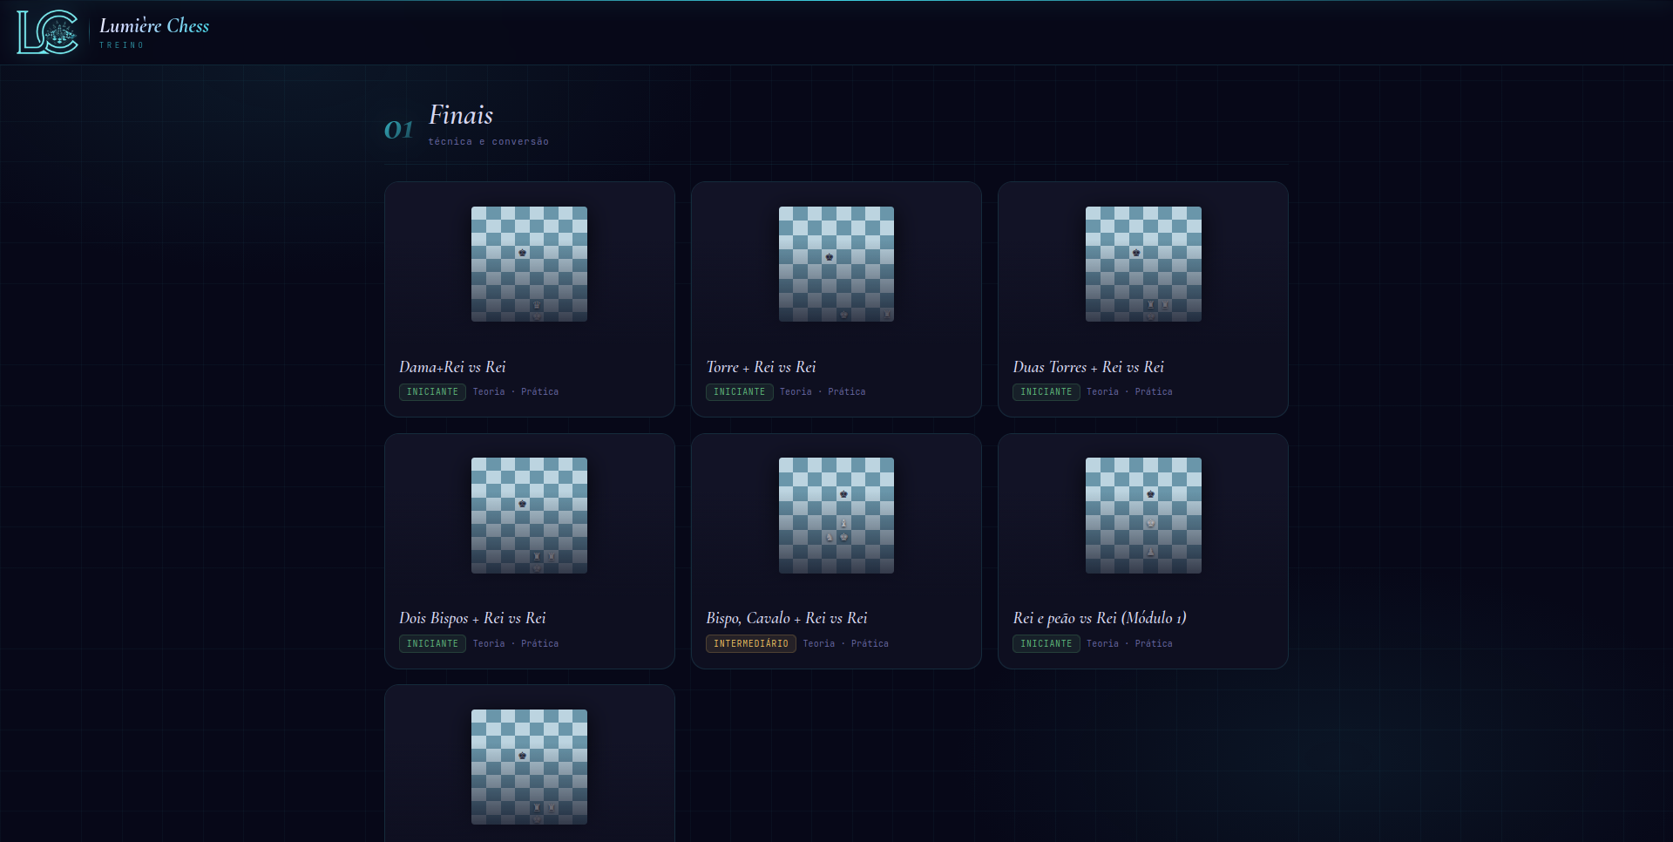Image resolution: width=1673 pixels, height=842 pixels.
Task: Select the Duas Torres + Rei board thumbnail
Action: click(1143, 264)
